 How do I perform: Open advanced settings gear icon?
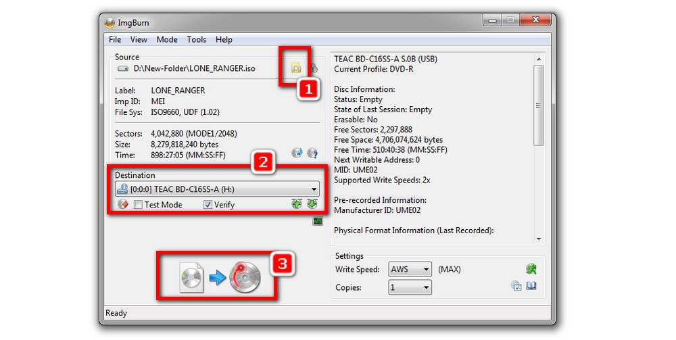click(x=516, y=286)
